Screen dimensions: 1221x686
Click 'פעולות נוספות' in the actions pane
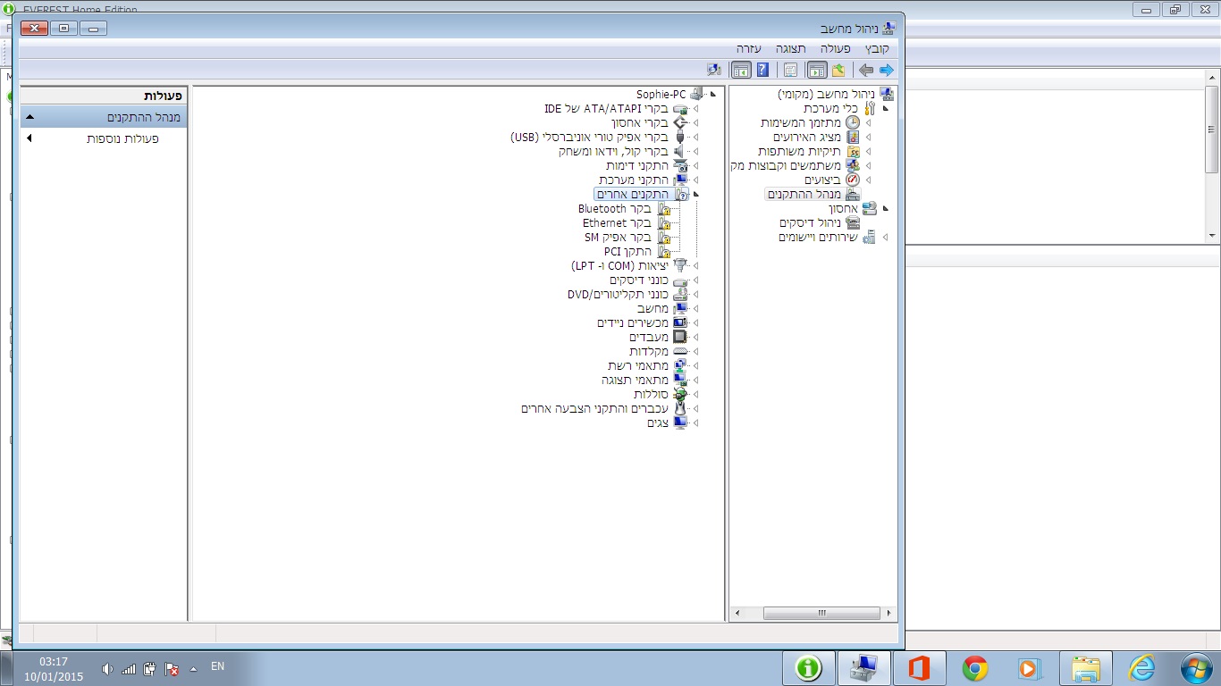(122, 138)
